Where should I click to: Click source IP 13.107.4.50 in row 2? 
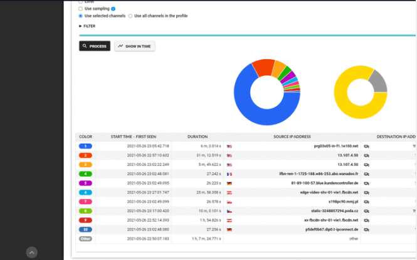click(x=348, y=155)
